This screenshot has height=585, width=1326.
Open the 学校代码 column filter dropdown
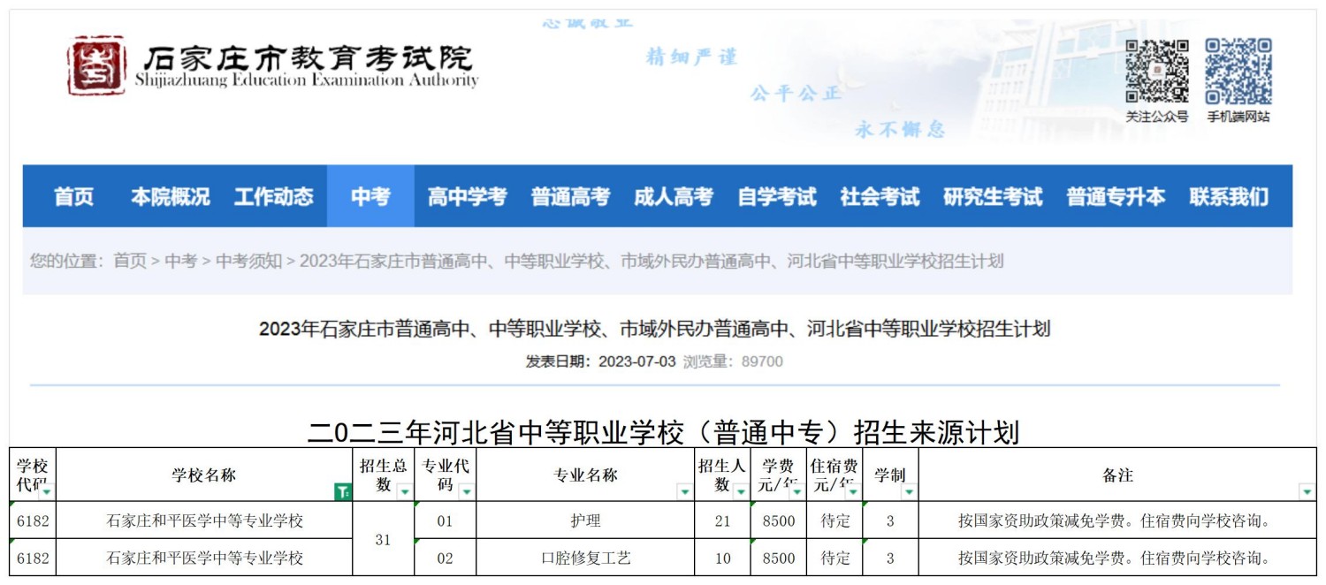click(46, 492)
